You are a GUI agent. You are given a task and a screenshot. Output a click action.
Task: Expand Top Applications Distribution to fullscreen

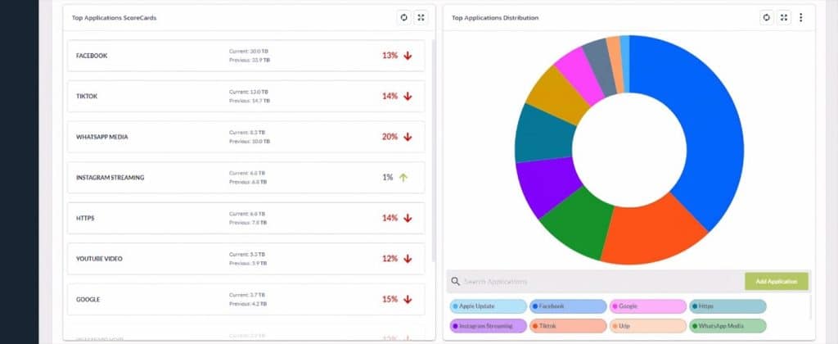coord(784,18)
